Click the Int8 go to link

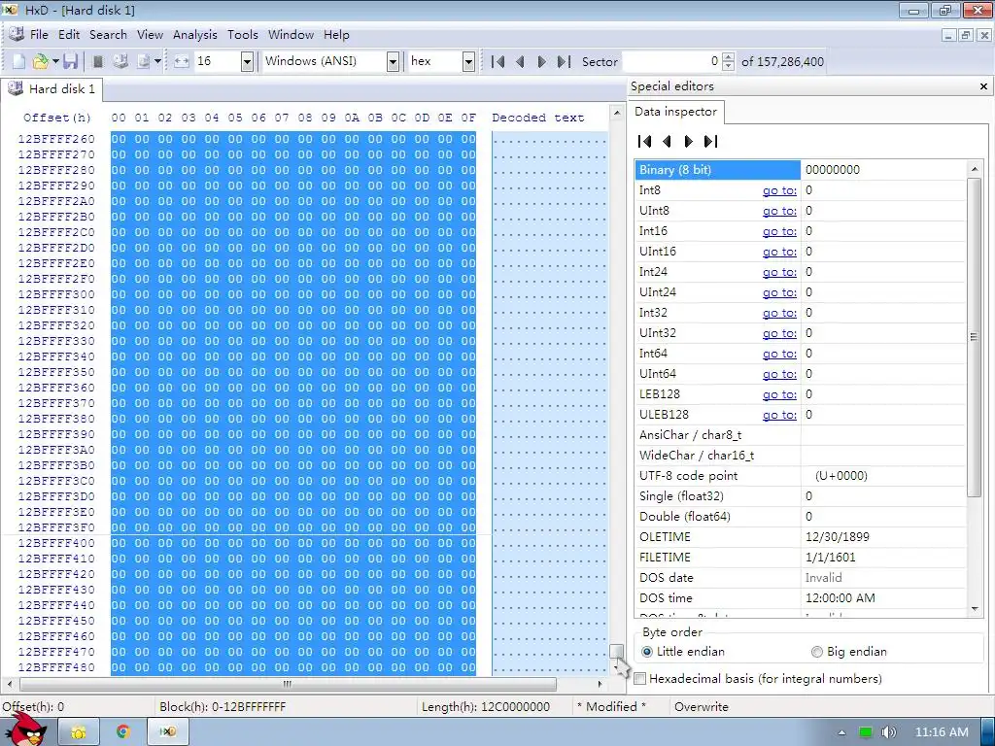(779, 190)
